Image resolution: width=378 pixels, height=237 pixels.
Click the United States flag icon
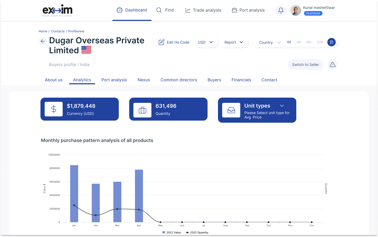[86, 50]
